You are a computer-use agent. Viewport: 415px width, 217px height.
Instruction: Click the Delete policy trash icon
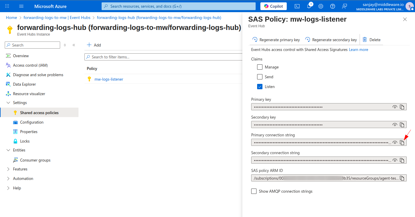pos(365,40)
